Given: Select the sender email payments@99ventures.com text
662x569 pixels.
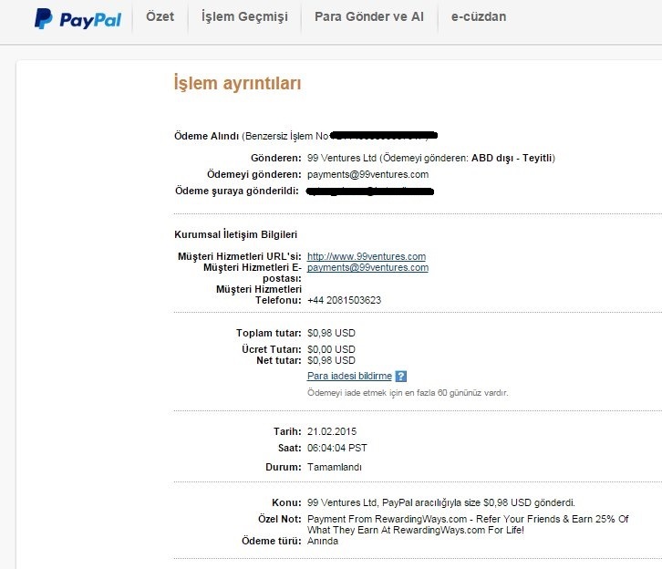Looking at the screenshot, I should [x=367, y=174].
